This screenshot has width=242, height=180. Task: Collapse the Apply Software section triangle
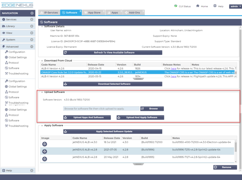pyautogui.click(x=42, y=125)
